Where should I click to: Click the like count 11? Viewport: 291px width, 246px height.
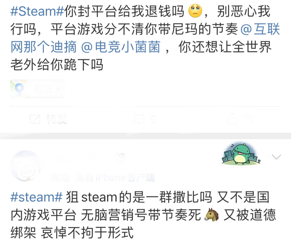[x=248, y=119]
